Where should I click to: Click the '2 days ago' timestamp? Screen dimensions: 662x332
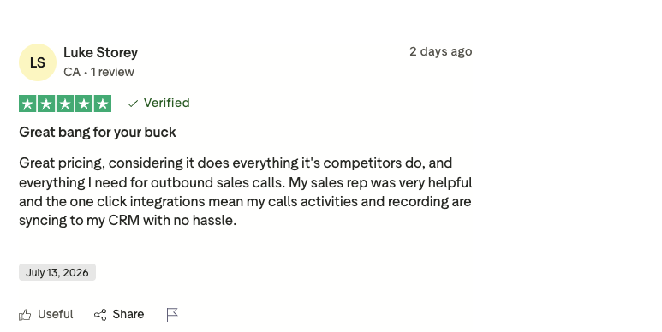pyautogui.click(x=441, y=51)
